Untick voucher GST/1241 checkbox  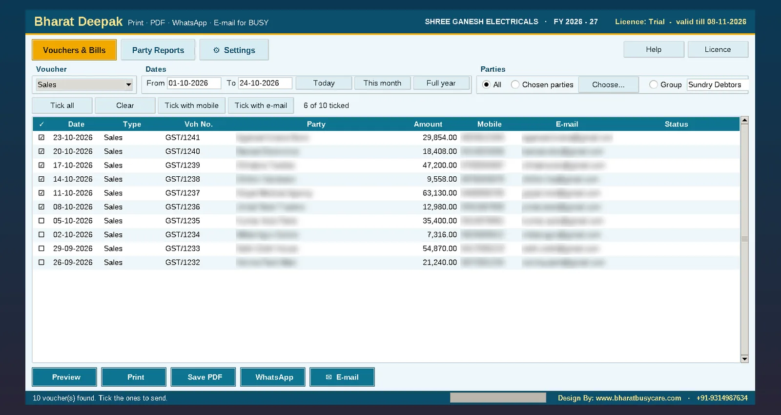click(x=41, y=138)
